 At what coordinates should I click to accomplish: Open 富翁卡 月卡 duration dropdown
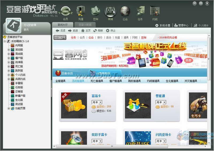97,102
